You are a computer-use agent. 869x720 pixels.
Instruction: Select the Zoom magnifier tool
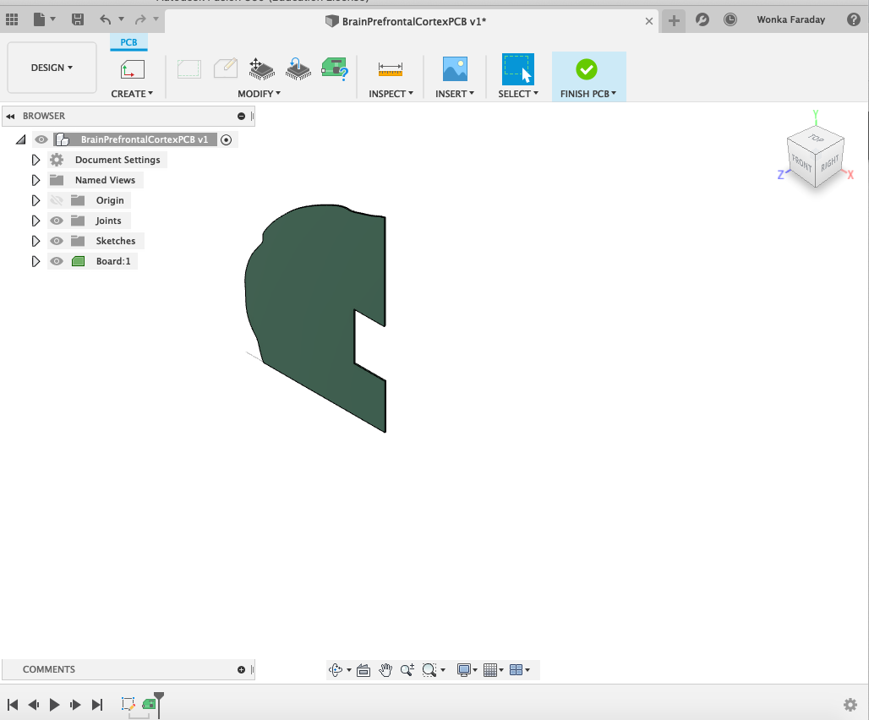point(407,670)
